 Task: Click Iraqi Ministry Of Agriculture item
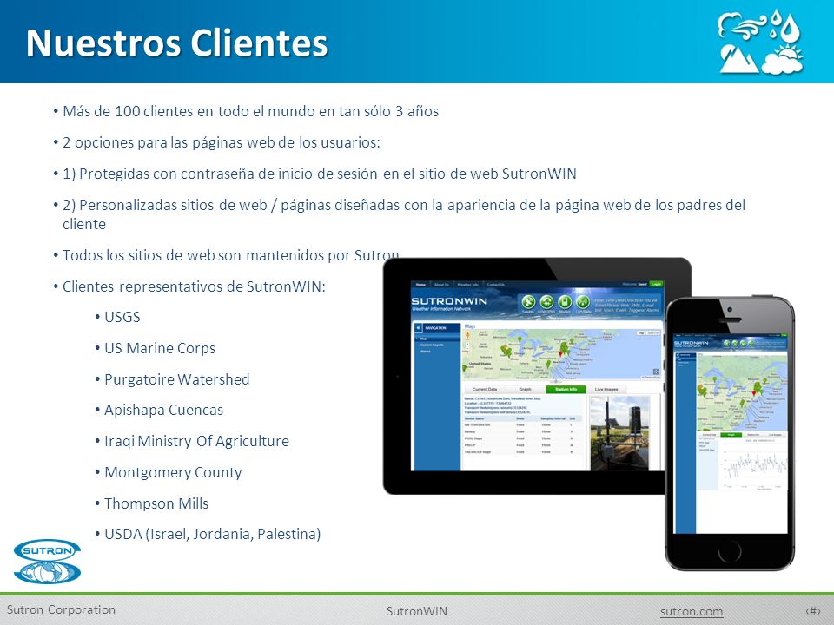196,441
